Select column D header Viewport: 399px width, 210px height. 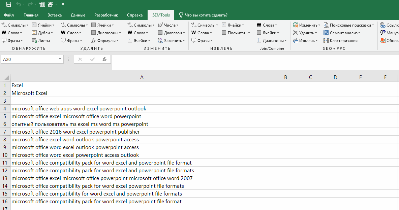coord(335,77)
